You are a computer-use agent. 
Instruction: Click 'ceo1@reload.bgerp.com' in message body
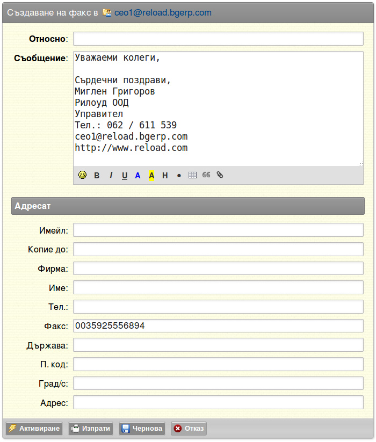(x=131, y=137)
